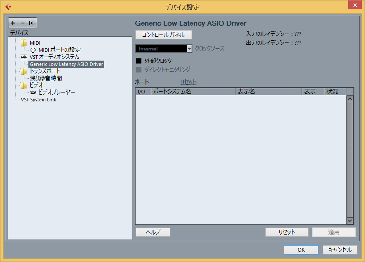Screen dimensions: 365x262
Task: Select MIDI in device tree
Action: [35, 43]
